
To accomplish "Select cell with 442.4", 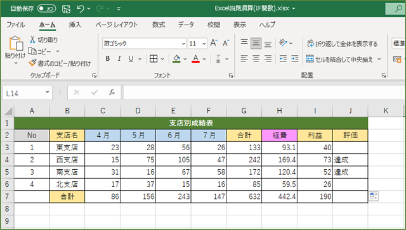I will (x=279, y=196).
